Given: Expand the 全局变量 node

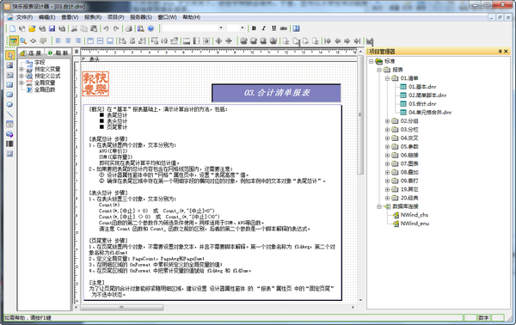Looking at the screenshot, I should click(21, 83).
